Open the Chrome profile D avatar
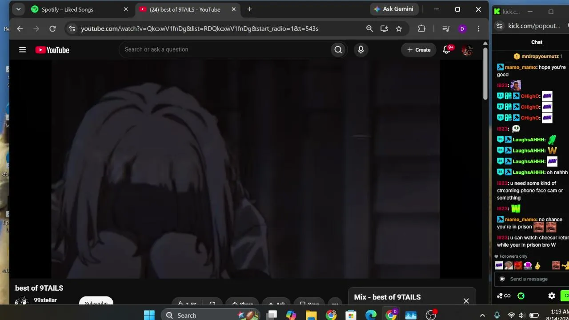The height and width of the screenshot is (320, 569). pyautogui.click(x=462, y=28)
